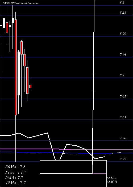Select the 8.23 price axis label

(123, 13)
